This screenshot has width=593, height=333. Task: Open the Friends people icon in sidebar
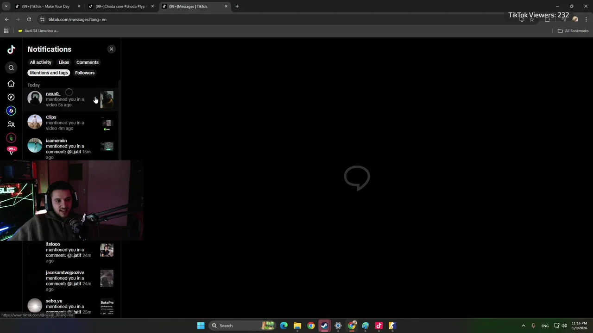11,124
